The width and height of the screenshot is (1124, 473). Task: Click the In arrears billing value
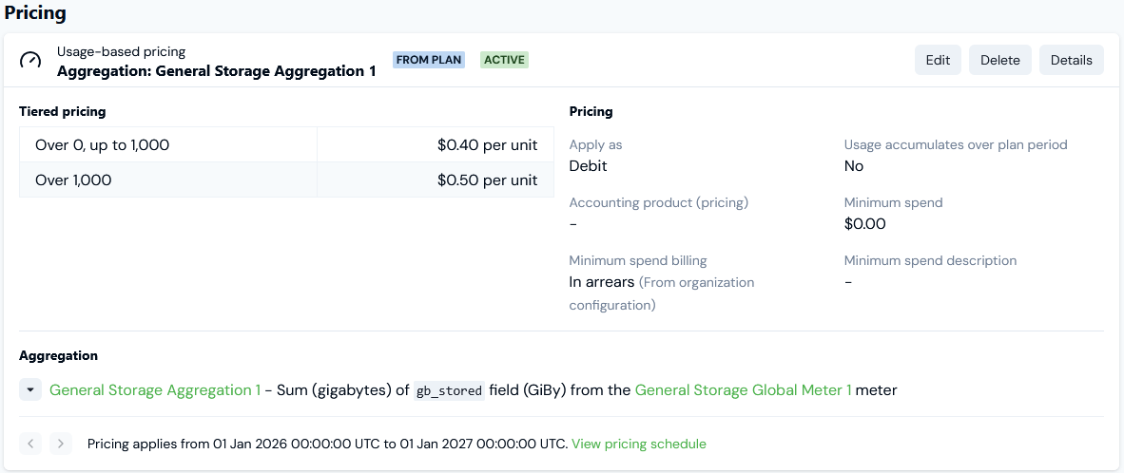pos(601,282)
